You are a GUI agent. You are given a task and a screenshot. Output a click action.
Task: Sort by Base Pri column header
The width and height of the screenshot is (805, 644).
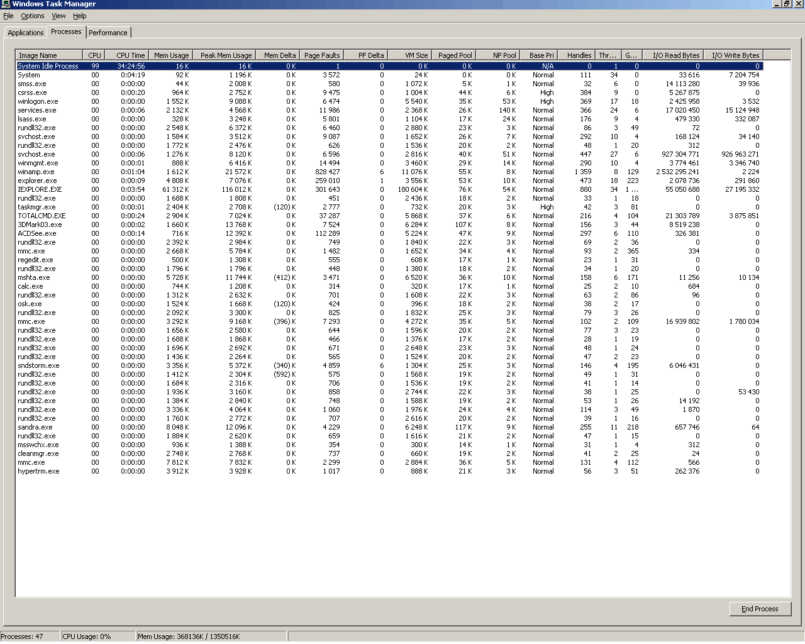pyautogui.click(x=538, y=55)
